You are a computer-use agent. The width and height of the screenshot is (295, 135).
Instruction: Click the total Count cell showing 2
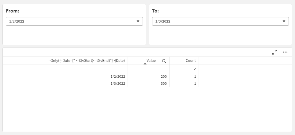(194, 69)
